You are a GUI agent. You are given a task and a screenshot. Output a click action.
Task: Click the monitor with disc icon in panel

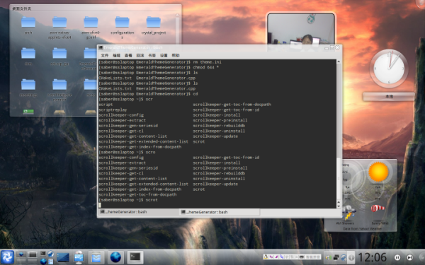pyautogui.click(x=79, y=257)
